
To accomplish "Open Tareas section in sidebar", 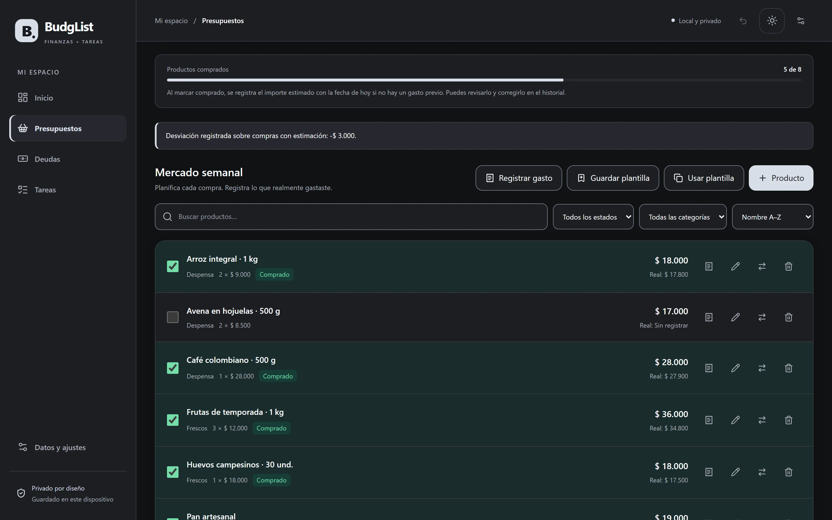I will point(68,190).
